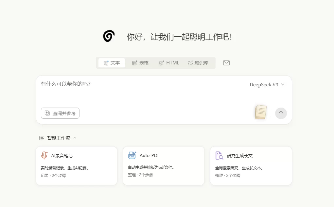Image resolution: width=334 pixels, height=207 pixels.
Task: Click the stacked paper notes icon
Action: [261, 112]
